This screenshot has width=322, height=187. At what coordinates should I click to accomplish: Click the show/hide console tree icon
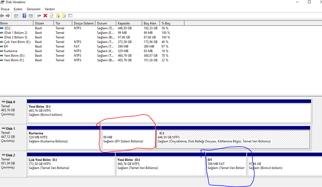pyautogui.click(x=16, y=16)
